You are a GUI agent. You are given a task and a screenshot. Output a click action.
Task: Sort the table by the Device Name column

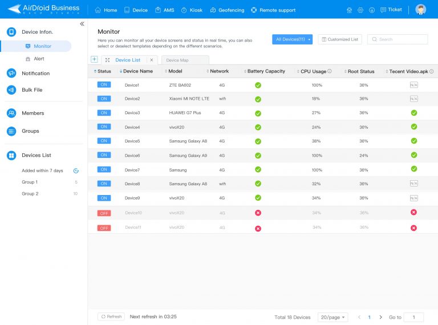click(137, 71)
